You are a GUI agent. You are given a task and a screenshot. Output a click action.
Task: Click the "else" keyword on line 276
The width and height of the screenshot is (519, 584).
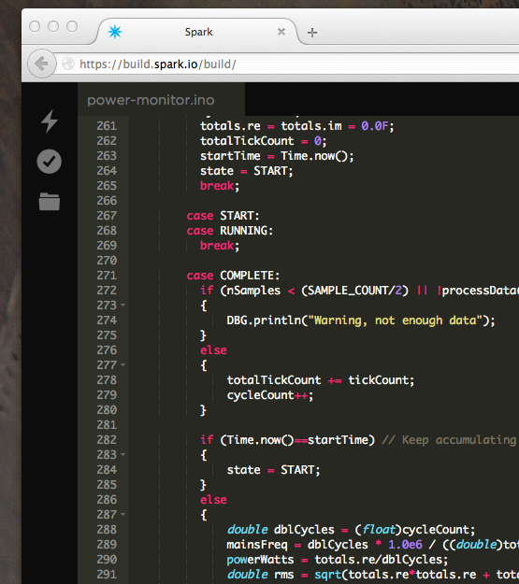click(x=213, y=350)
